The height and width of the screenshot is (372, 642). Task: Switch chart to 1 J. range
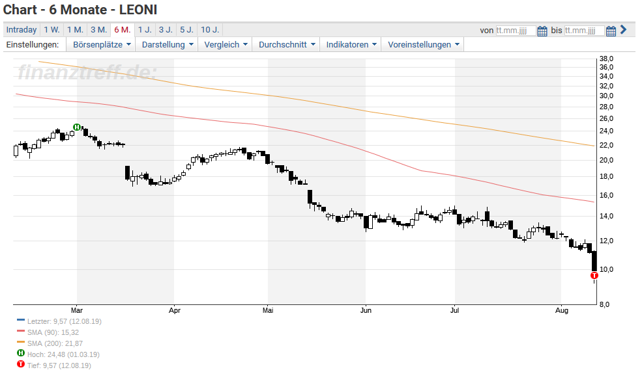point(145,30)
